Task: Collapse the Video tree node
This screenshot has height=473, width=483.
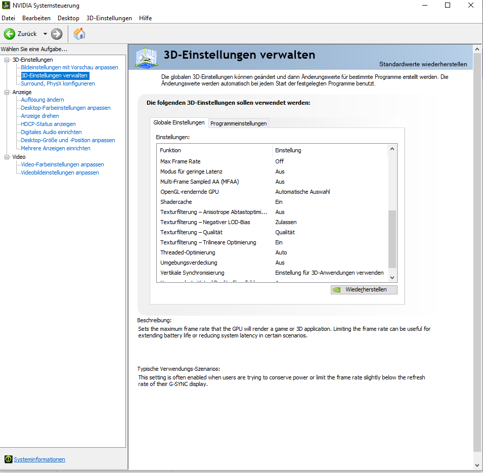Action: coord(7,157)
